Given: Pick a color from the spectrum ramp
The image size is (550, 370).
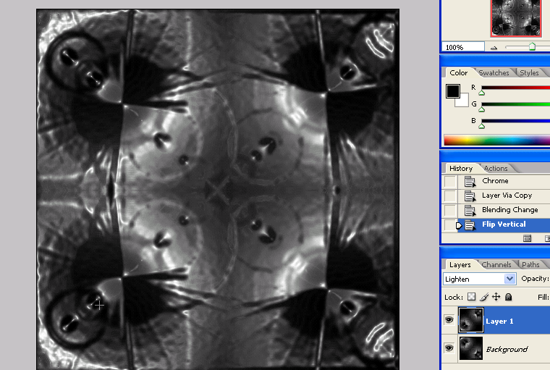Looking at the screenshot, I should point(496,140).
